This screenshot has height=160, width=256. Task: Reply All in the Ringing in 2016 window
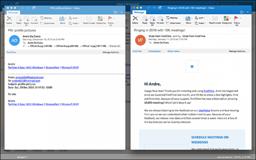(152, 21)
